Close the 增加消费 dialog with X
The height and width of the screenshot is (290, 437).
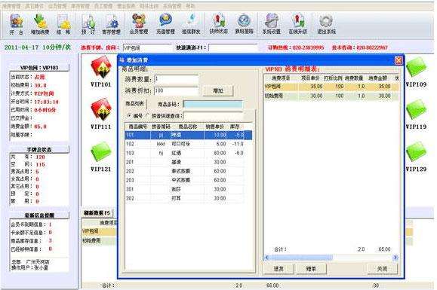(399, 60)
